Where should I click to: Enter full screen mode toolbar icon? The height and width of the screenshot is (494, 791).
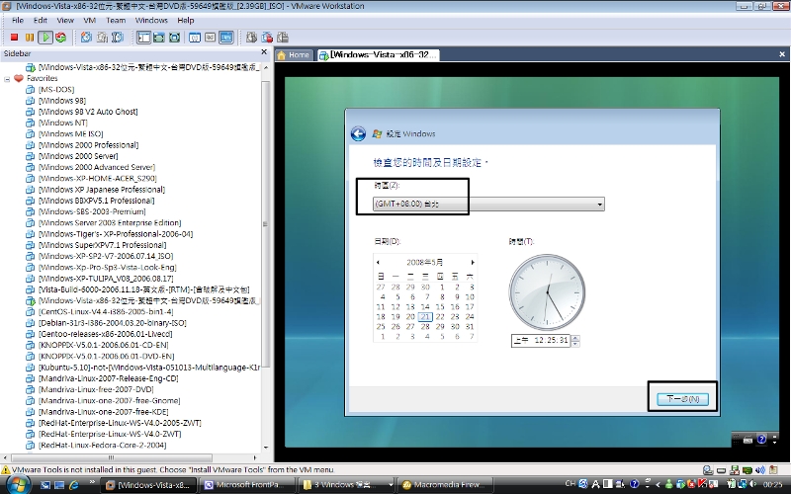175,38
